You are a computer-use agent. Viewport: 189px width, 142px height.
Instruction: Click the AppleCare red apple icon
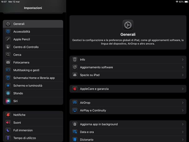(75, 89)
